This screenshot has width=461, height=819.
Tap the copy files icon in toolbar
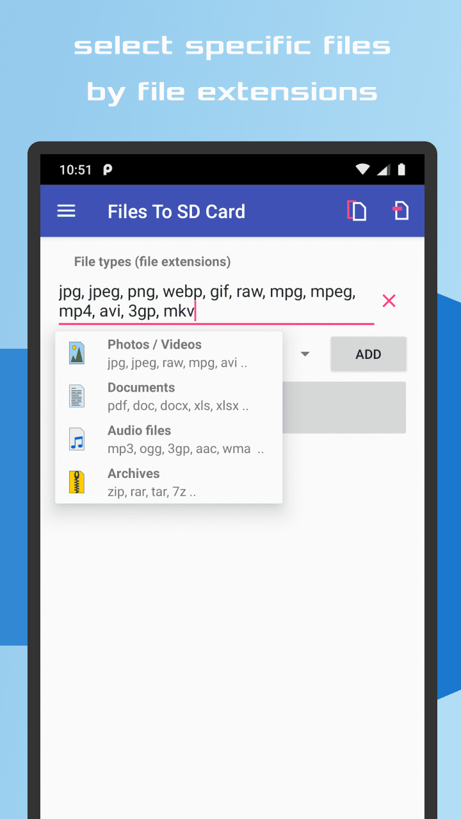[357, 211]
